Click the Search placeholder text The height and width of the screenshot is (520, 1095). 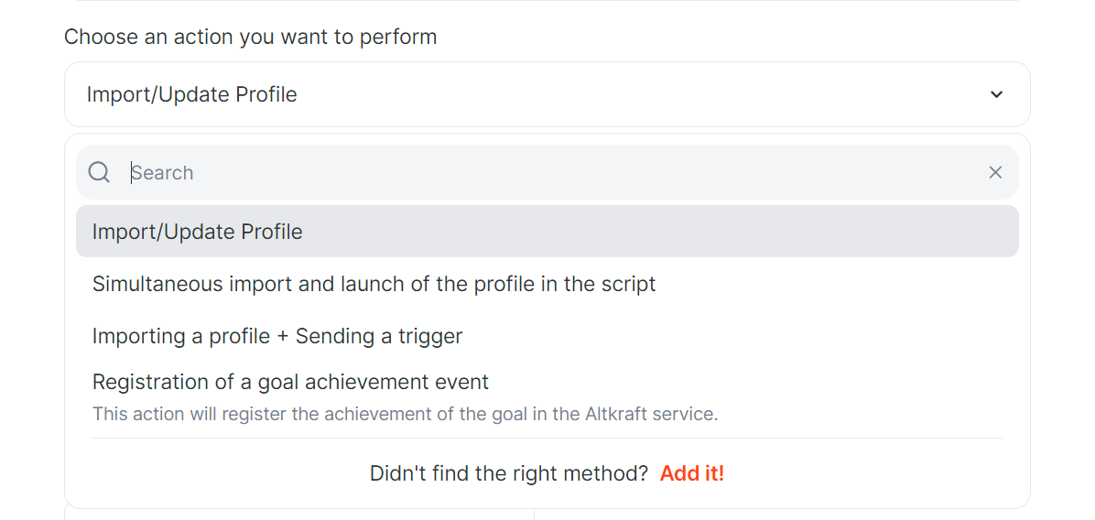[162, 172]
